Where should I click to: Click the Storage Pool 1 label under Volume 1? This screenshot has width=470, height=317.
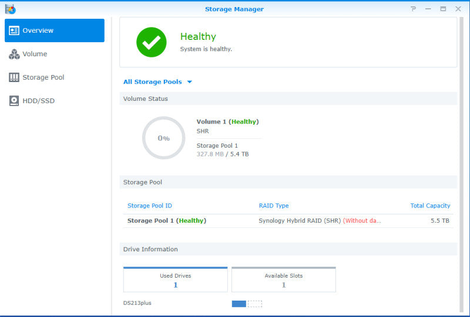(x=217, y=146)
